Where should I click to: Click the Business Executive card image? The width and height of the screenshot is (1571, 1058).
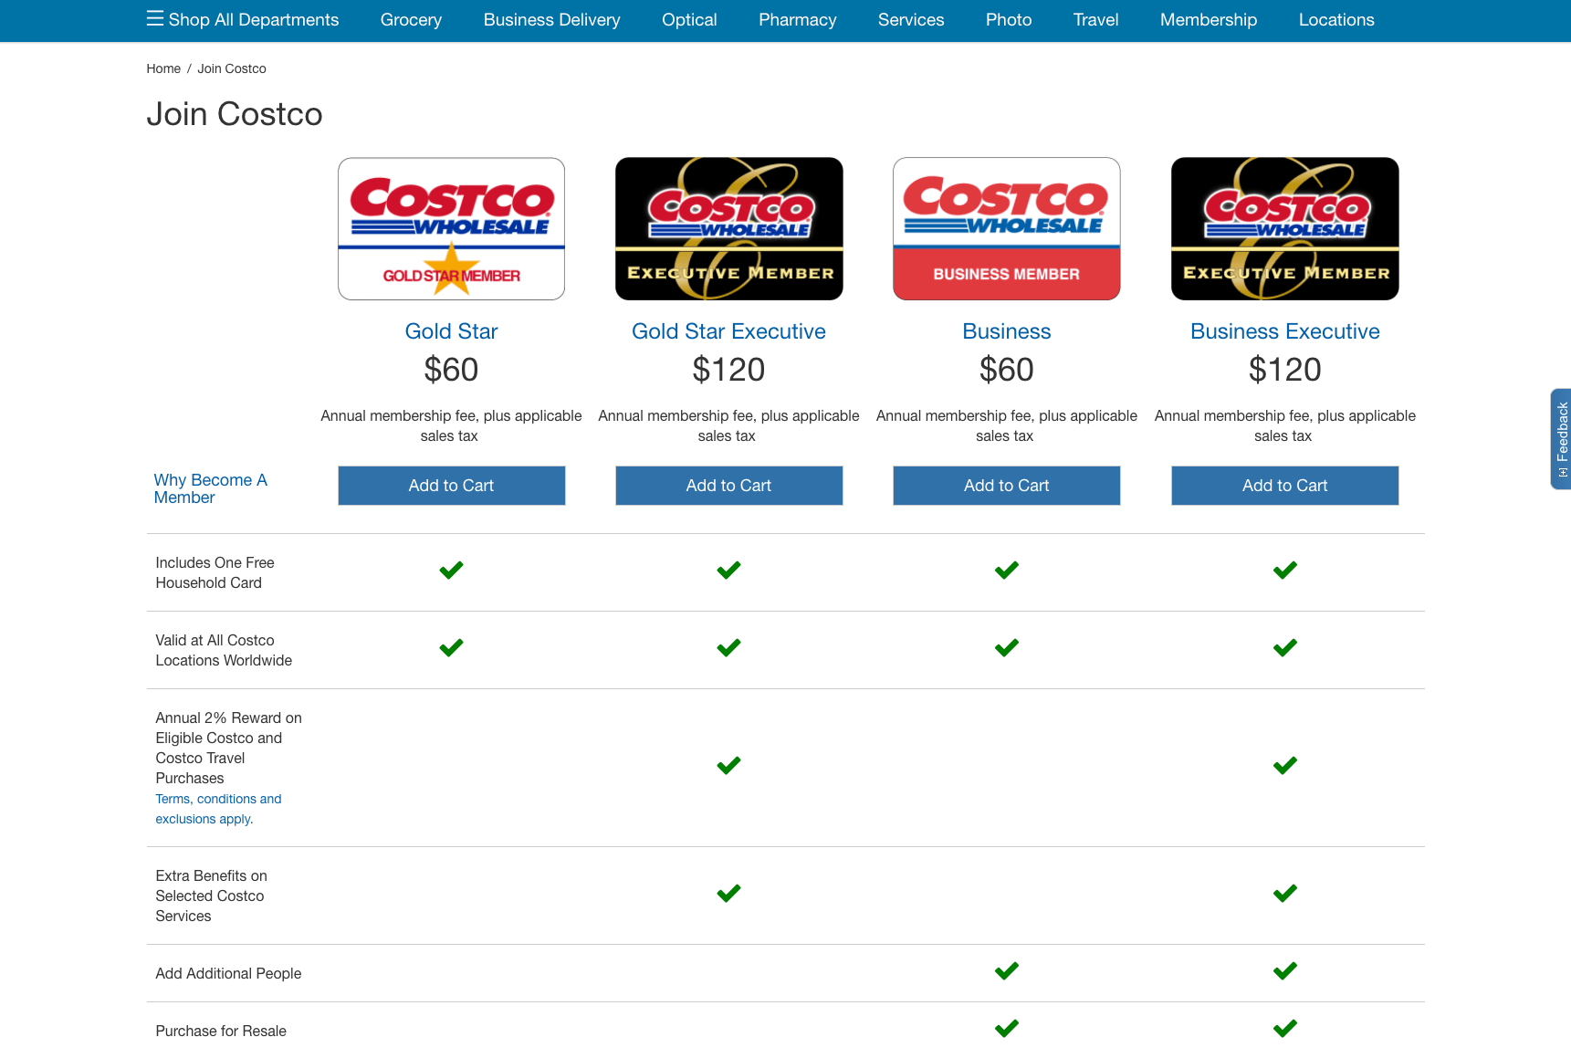coord(1284,229)
